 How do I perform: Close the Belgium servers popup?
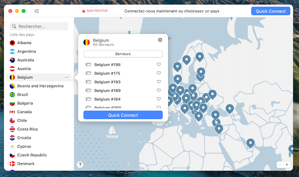coord(160,40)
